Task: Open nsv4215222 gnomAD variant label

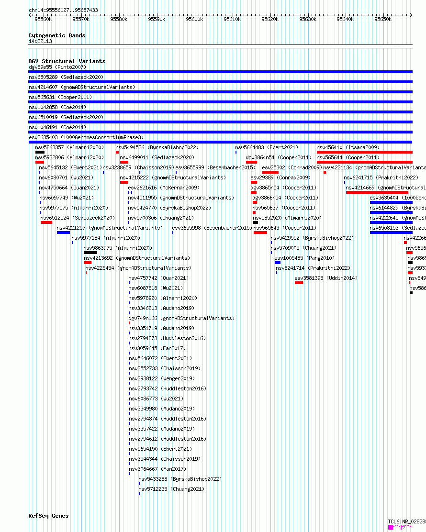Action: click(x=173, y=178)
